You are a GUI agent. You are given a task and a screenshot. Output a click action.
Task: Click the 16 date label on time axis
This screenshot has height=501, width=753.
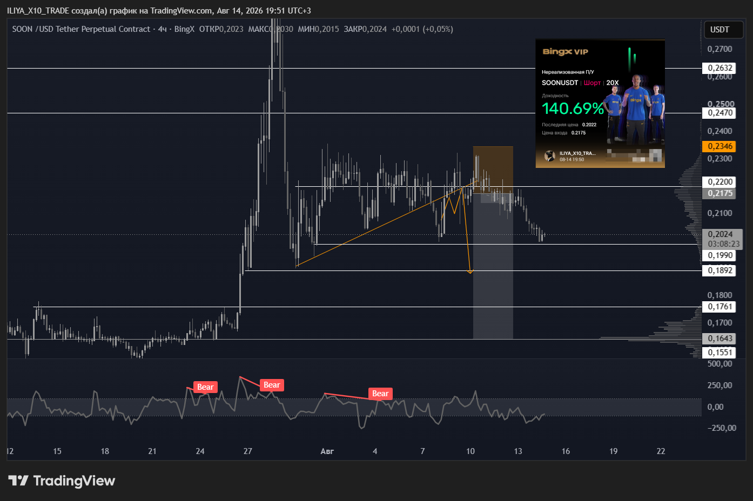(566, 451)
